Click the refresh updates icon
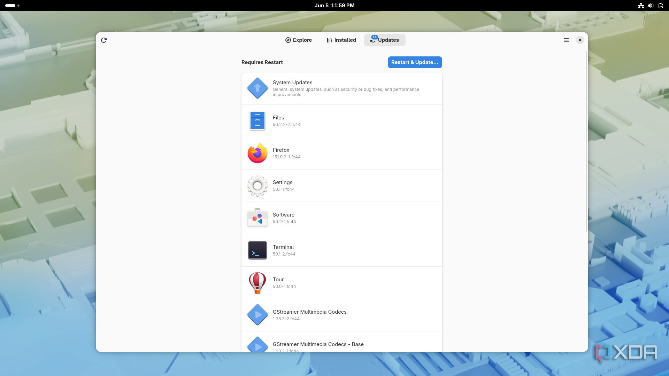The image size is (669, 376). click(104, 40)
